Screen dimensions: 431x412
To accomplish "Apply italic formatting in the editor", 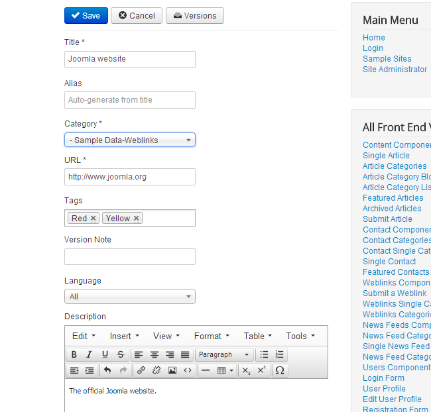I will (89, 354).
